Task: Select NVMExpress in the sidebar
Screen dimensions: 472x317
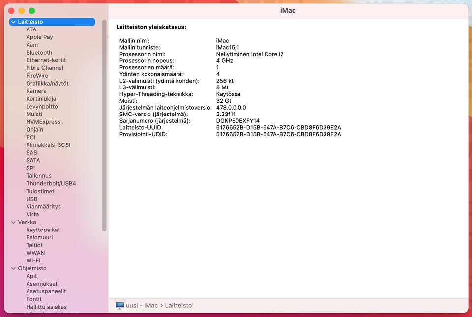Action: 43,122
